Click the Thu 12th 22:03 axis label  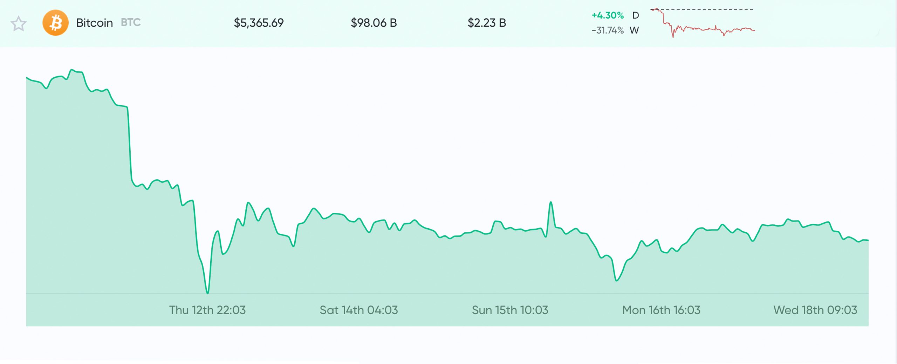(x=207, y=310)
